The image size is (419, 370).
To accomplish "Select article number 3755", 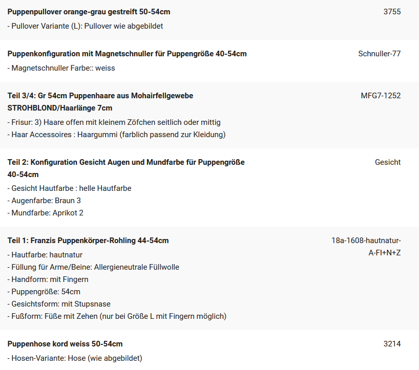I will (x=392, y=12).
